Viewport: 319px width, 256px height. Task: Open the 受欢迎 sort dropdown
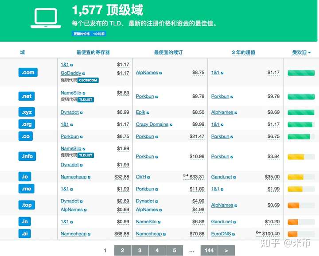click(x=302, y=52)
